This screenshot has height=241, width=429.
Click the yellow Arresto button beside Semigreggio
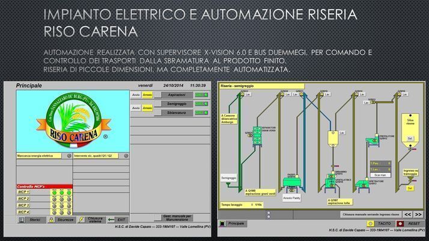point(147,108)
